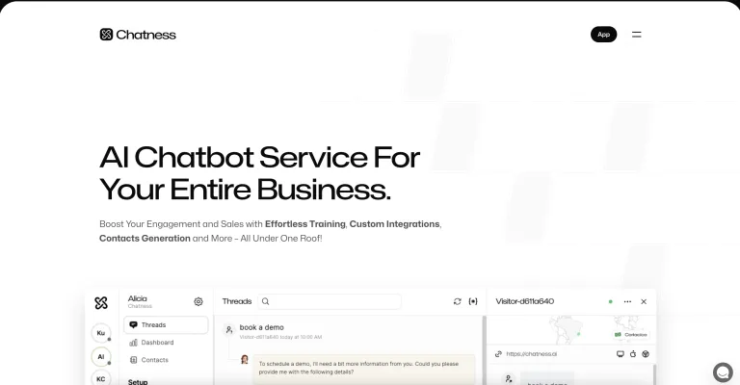Select the Threads tab in the sidebar
The width and height of the screenshot is (740, 385).
(166, 325)
